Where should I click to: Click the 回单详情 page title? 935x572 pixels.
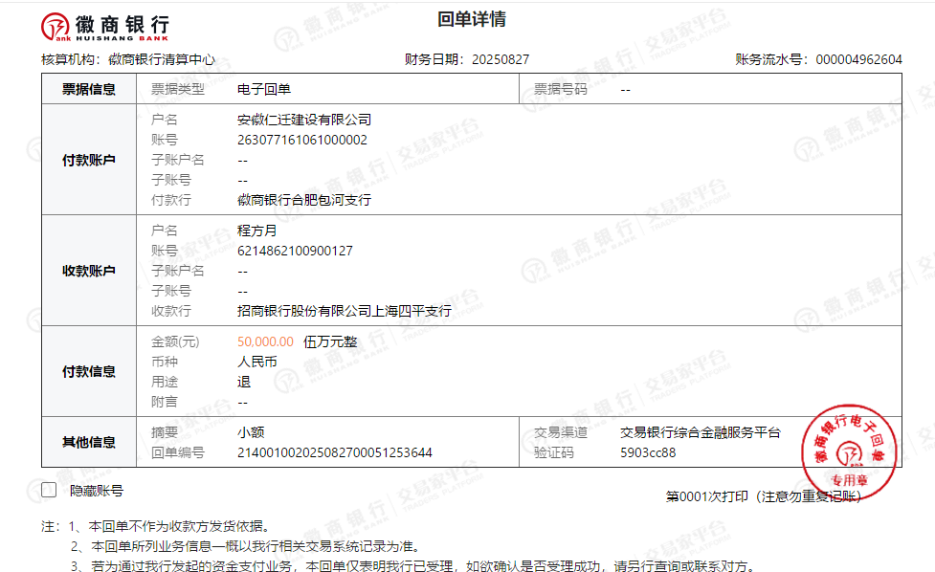click(x=471, y=20)
